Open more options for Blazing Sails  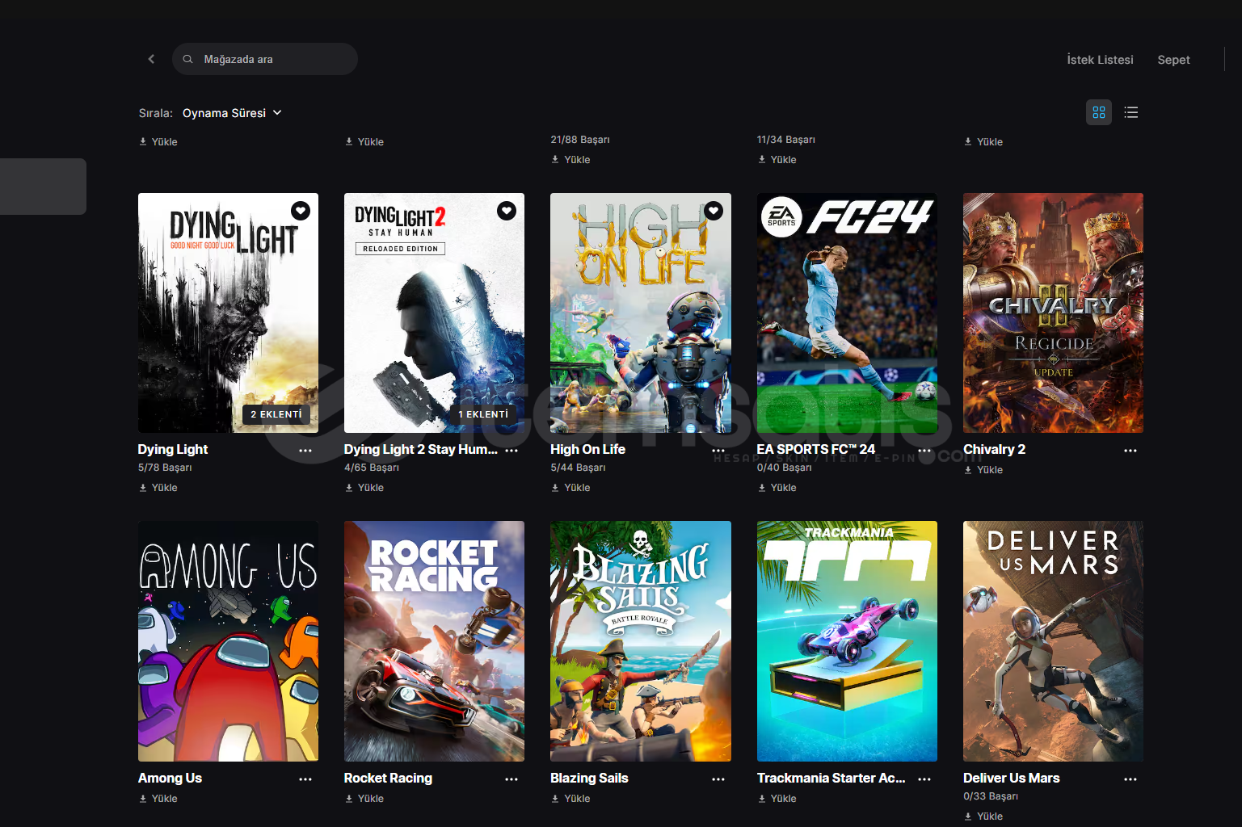[x=718, y=779]
